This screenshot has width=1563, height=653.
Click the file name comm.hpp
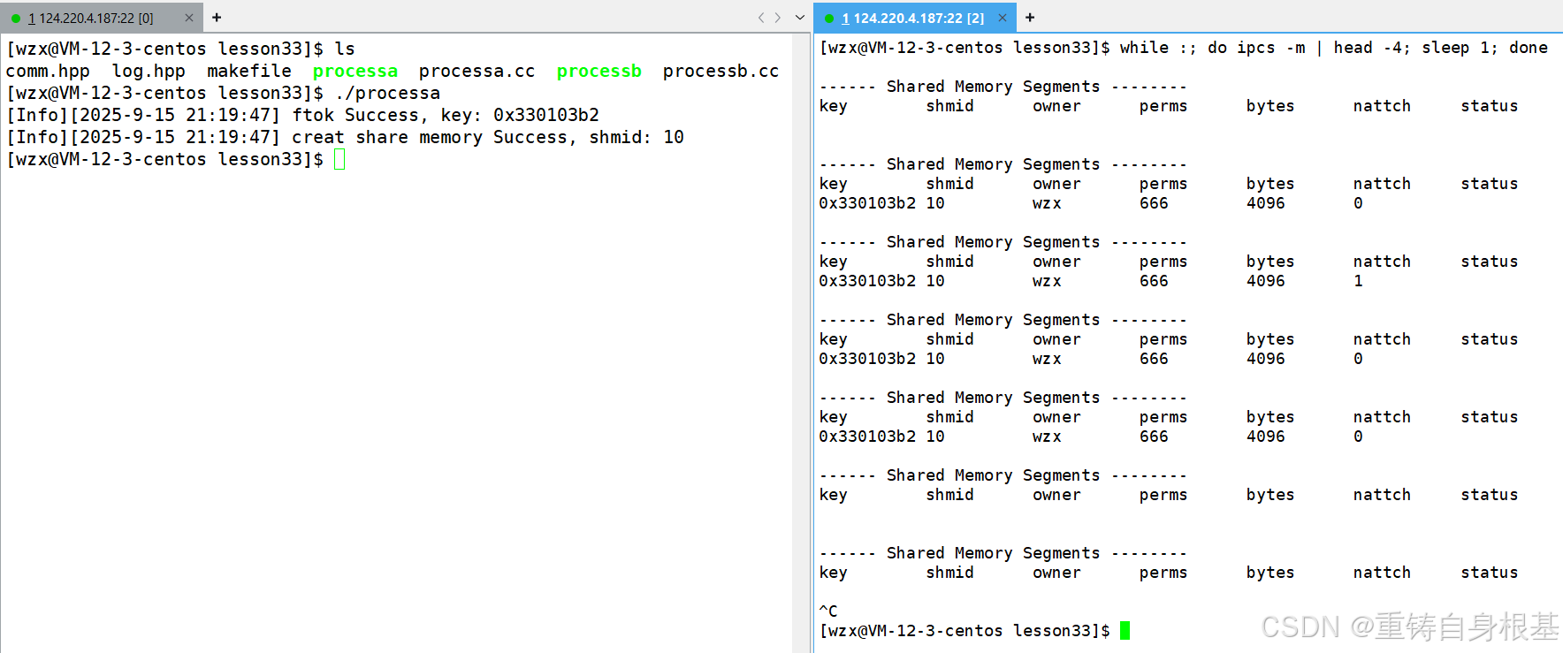click(48, 71)
